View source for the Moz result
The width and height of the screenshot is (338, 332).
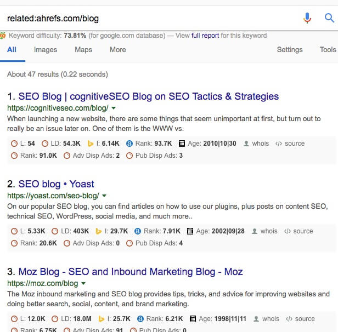[x=300, y=319]
